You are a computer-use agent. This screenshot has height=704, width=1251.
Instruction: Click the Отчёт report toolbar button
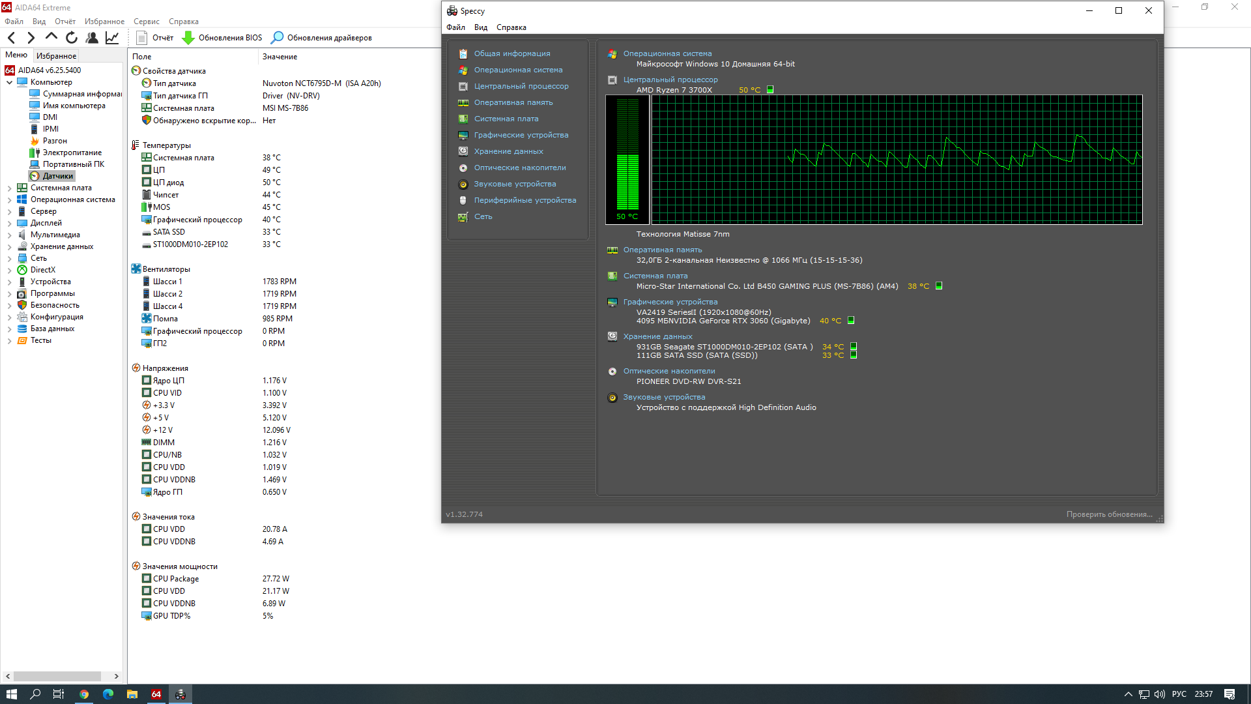(x=155, y=38)
